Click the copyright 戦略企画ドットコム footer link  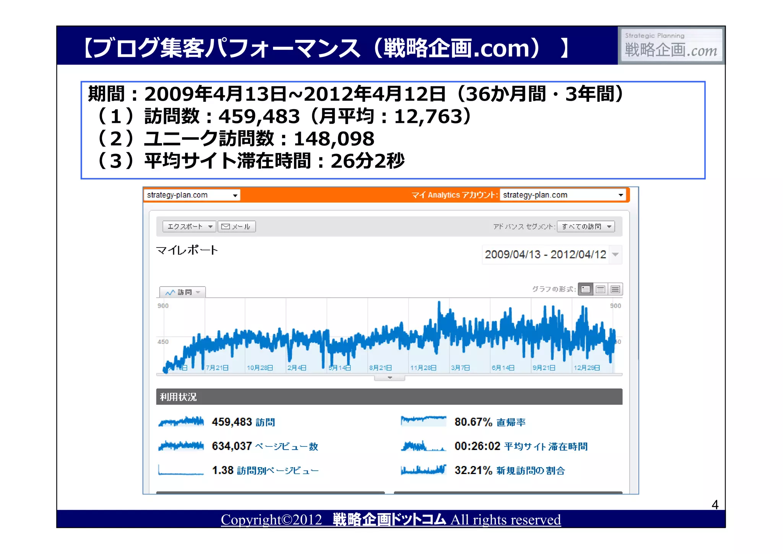coord(391,520)
